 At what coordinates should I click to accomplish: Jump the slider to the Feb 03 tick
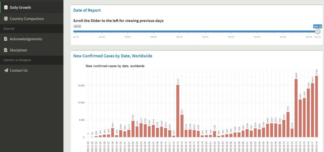tap(128, 31)
